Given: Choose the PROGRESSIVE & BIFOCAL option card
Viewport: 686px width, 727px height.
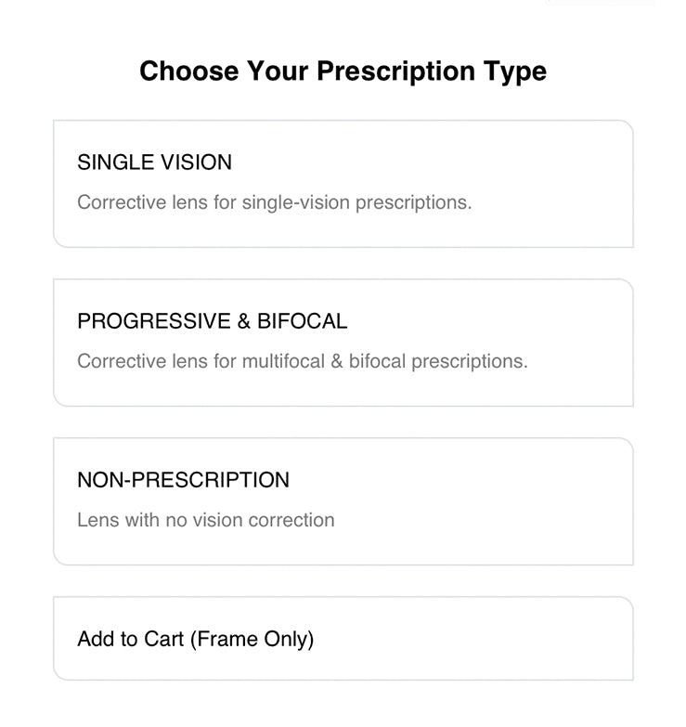Looking at the screenshot, I should click(x=343, y=342).
